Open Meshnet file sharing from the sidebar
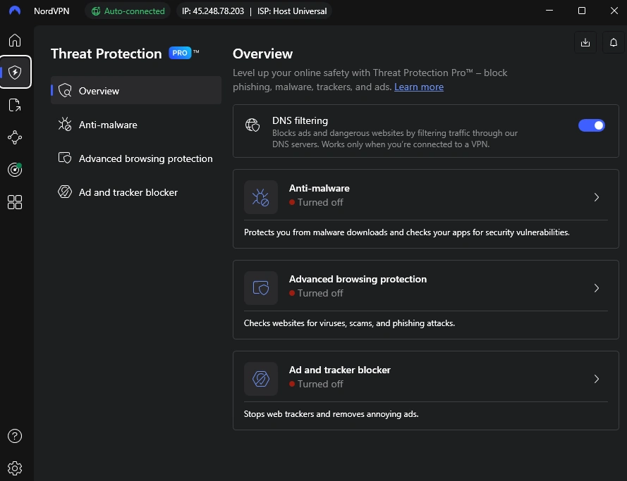 click(15, 104)
